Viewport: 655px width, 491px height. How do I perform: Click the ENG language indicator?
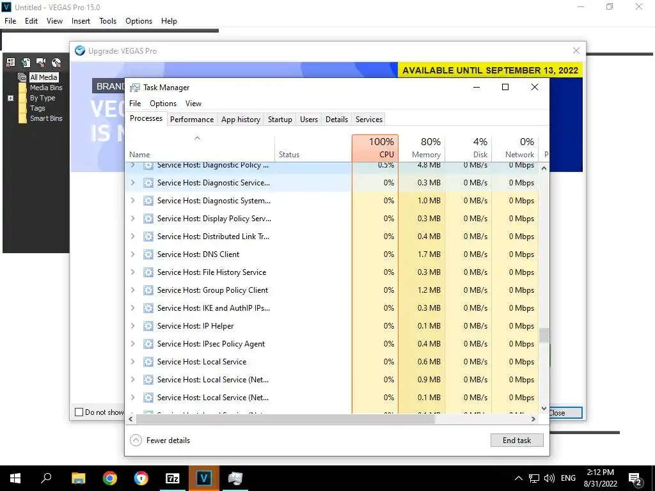tap(568, 478)
